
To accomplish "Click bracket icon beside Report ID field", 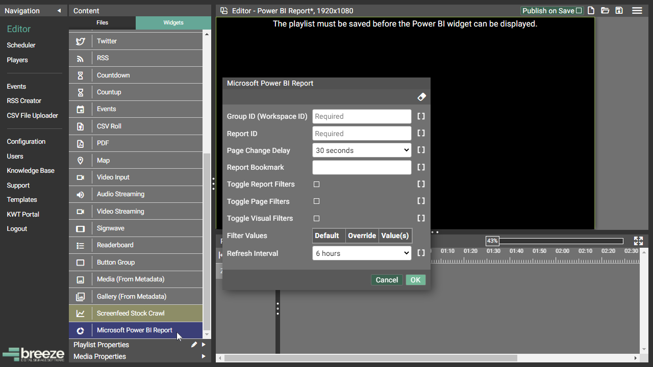I will 421,134.
